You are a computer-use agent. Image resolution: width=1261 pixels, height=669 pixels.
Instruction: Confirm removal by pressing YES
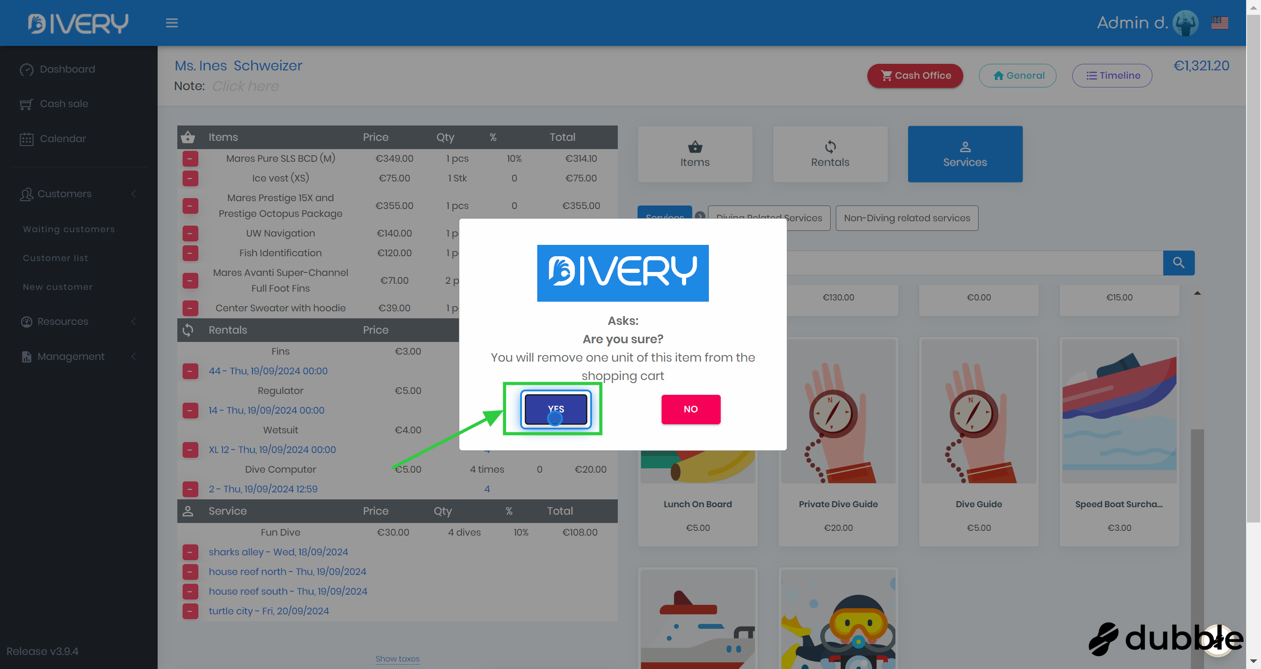tap(556, 409)
